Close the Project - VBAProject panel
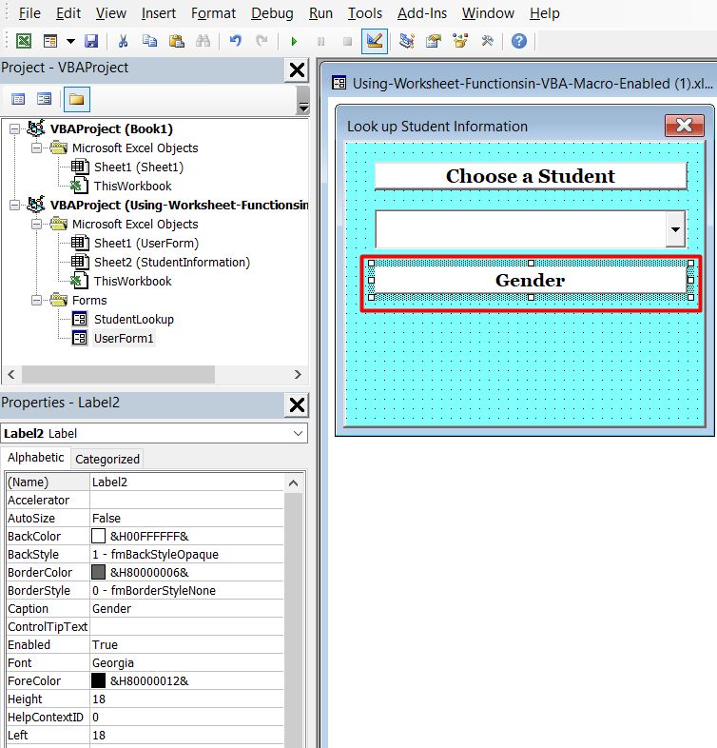717x748 pixels. (297, 70)
